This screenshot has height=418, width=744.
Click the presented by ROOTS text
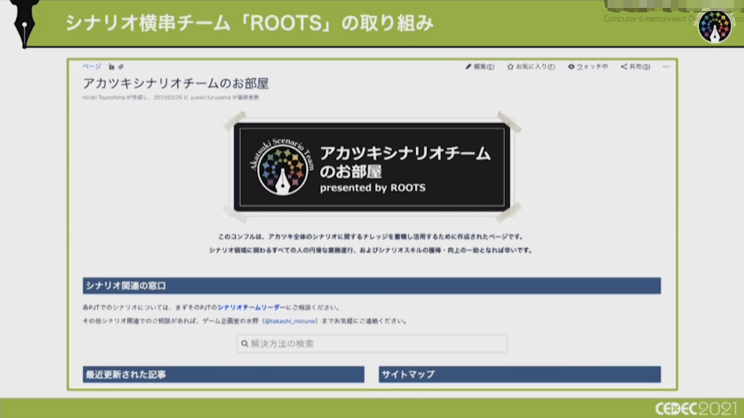pyautogui.click(x=372, y=188)
